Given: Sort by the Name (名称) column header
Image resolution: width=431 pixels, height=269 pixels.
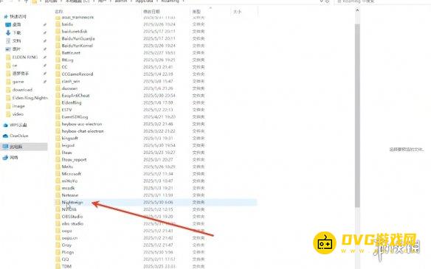Looking at the screenshot, I should click(59, 12).
